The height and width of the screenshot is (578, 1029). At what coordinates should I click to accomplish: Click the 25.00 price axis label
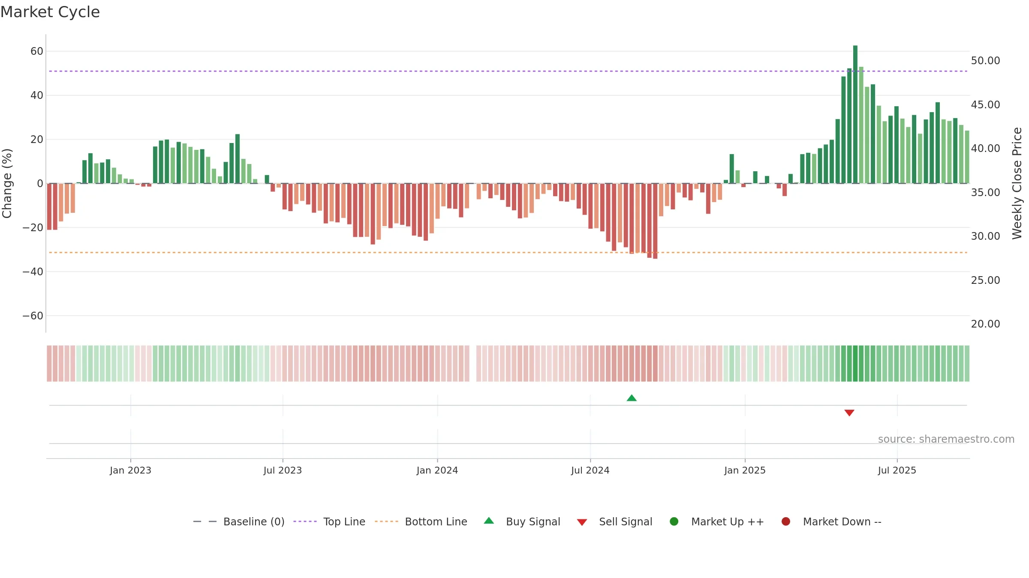[x=985, y=280]
